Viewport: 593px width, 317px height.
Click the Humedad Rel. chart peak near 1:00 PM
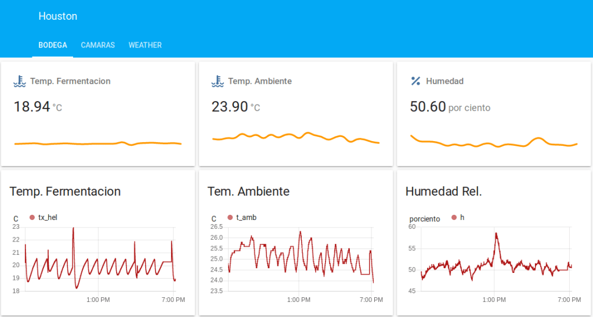coord(497,234)
